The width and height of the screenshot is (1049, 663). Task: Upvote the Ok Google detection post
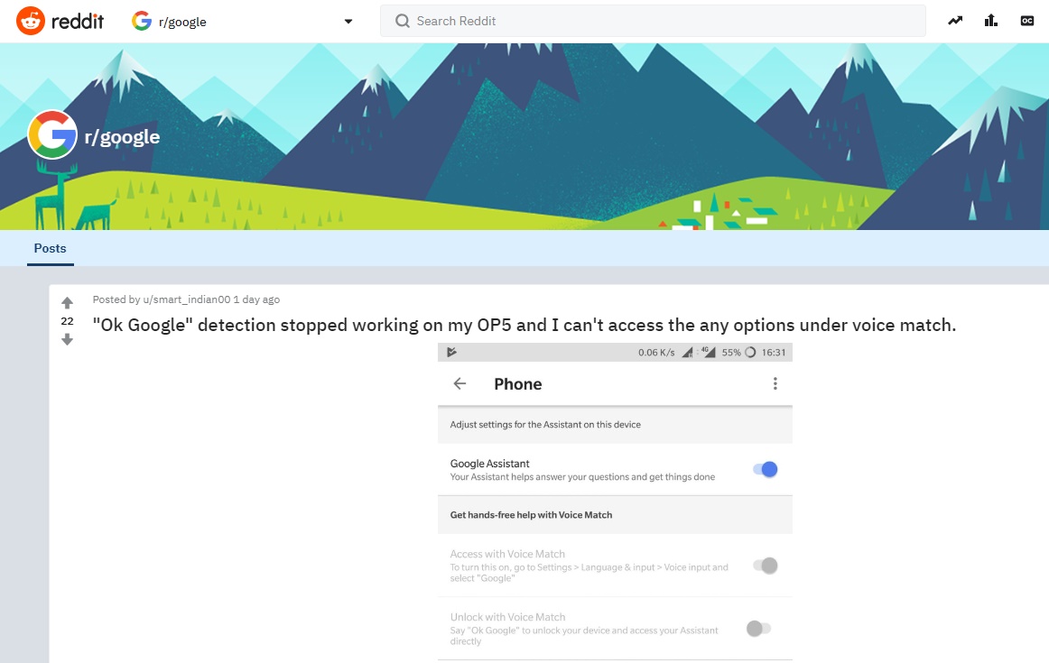(67, 303)
